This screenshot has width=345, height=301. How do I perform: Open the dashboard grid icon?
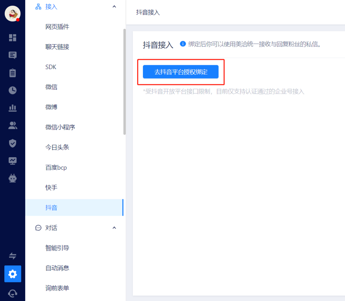[x=12, y=38]
